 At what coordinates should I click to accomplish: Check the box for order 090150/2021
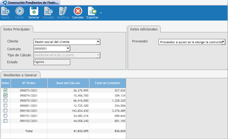click(x=5, y=110)
